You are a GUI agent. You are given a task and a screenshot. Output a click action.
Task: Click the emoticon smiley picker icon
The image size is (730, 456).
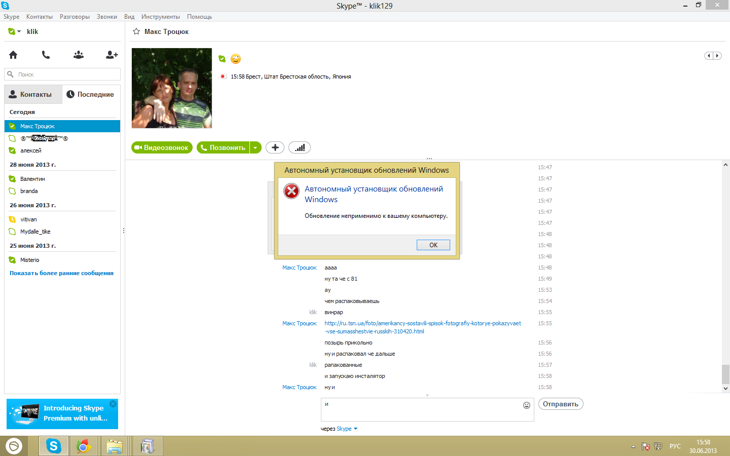click(527, 405)
